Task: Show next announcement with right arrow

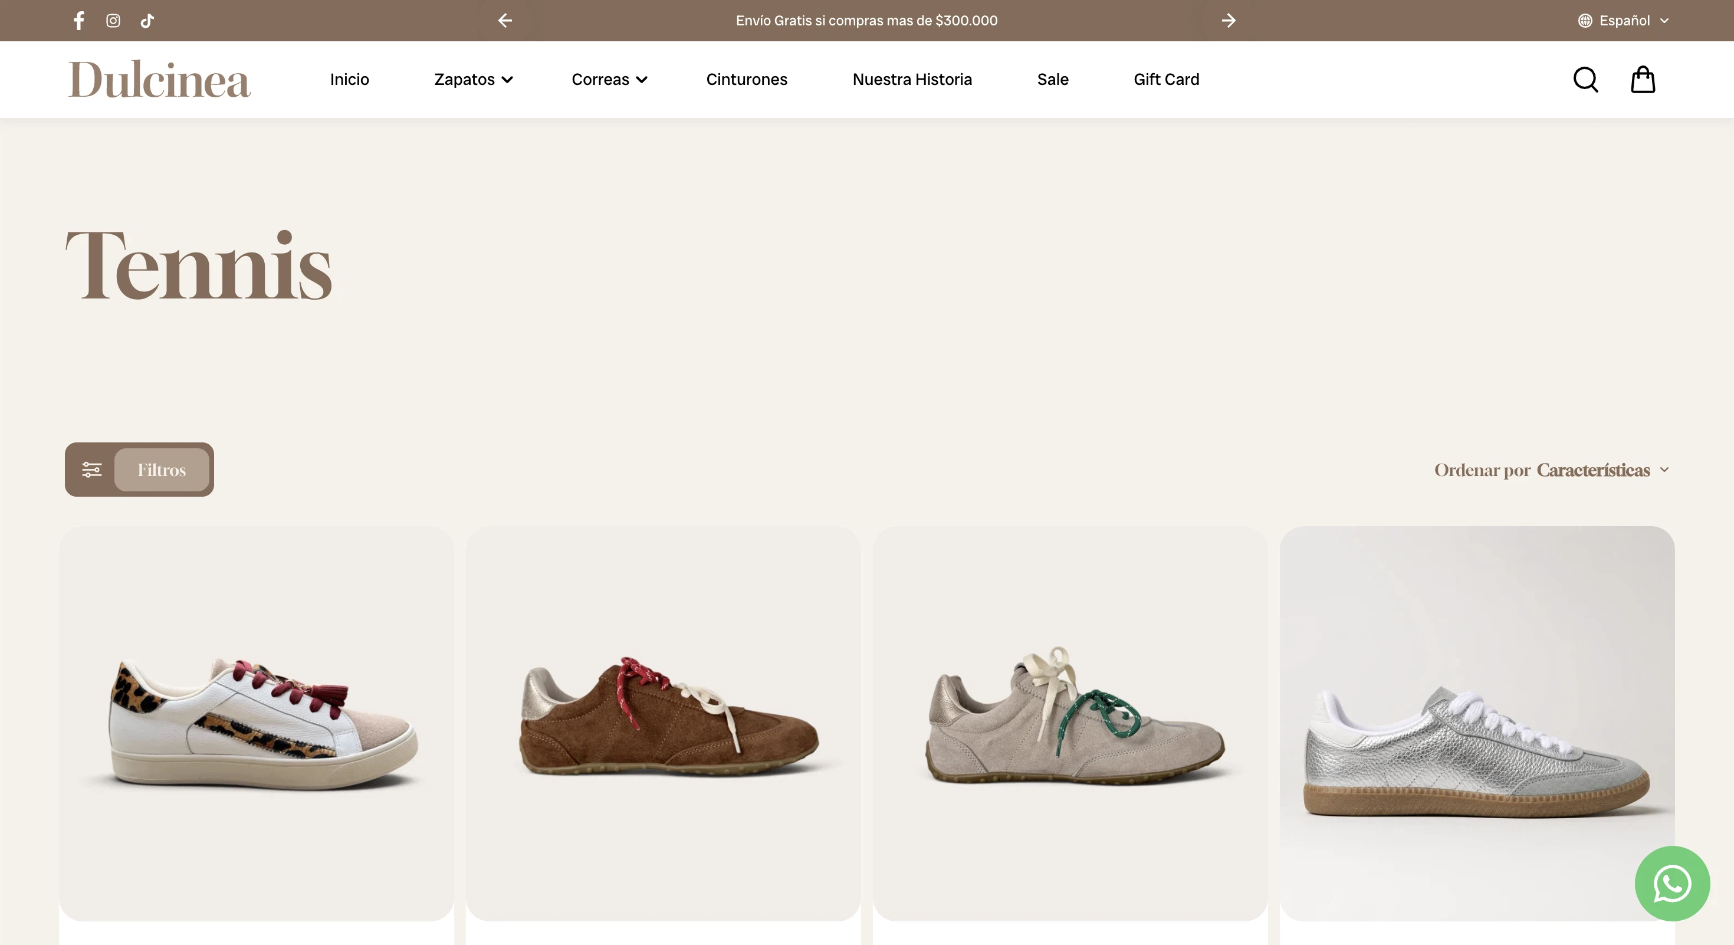Action: pos(1229,20)
